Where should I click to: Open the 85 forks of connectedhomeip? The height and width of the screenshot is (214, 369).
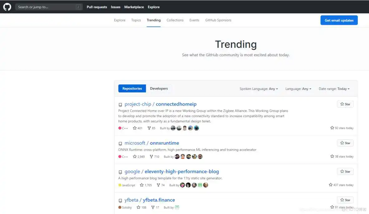[x=151, y=128]
